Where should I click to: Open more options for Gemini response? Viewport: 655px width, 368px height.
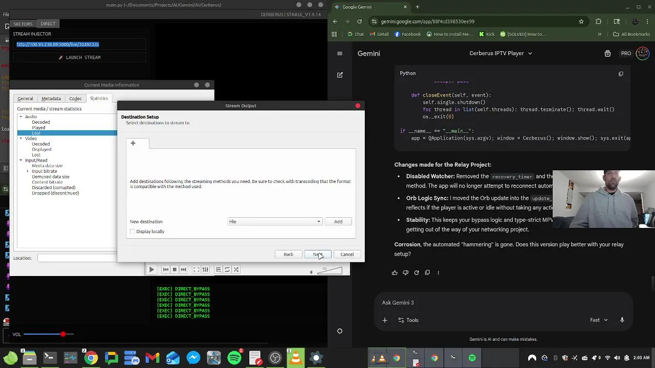(438, 272)
